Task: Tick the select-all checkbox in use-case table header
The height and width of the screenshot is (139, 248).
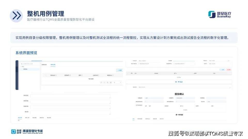Action: point(46,75)
